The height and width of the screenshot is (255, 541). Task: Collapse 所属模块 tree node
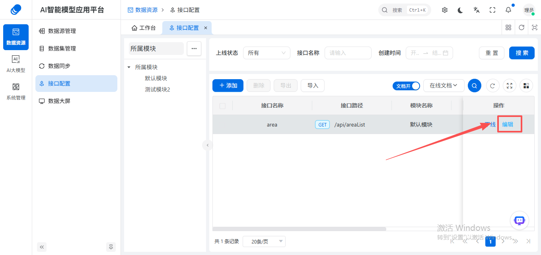(x=129, y=67)
